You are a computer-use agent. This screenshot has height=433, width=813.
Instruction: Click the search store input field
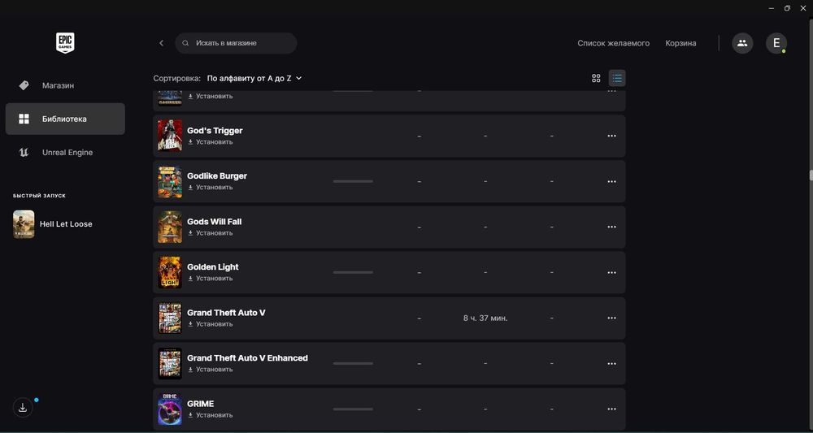tap(240, 43)
